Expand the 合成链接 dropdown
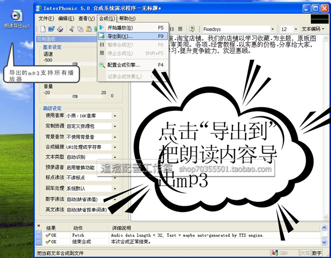The image size is (331, 258). pyautogui.click(x=115, y=147)
